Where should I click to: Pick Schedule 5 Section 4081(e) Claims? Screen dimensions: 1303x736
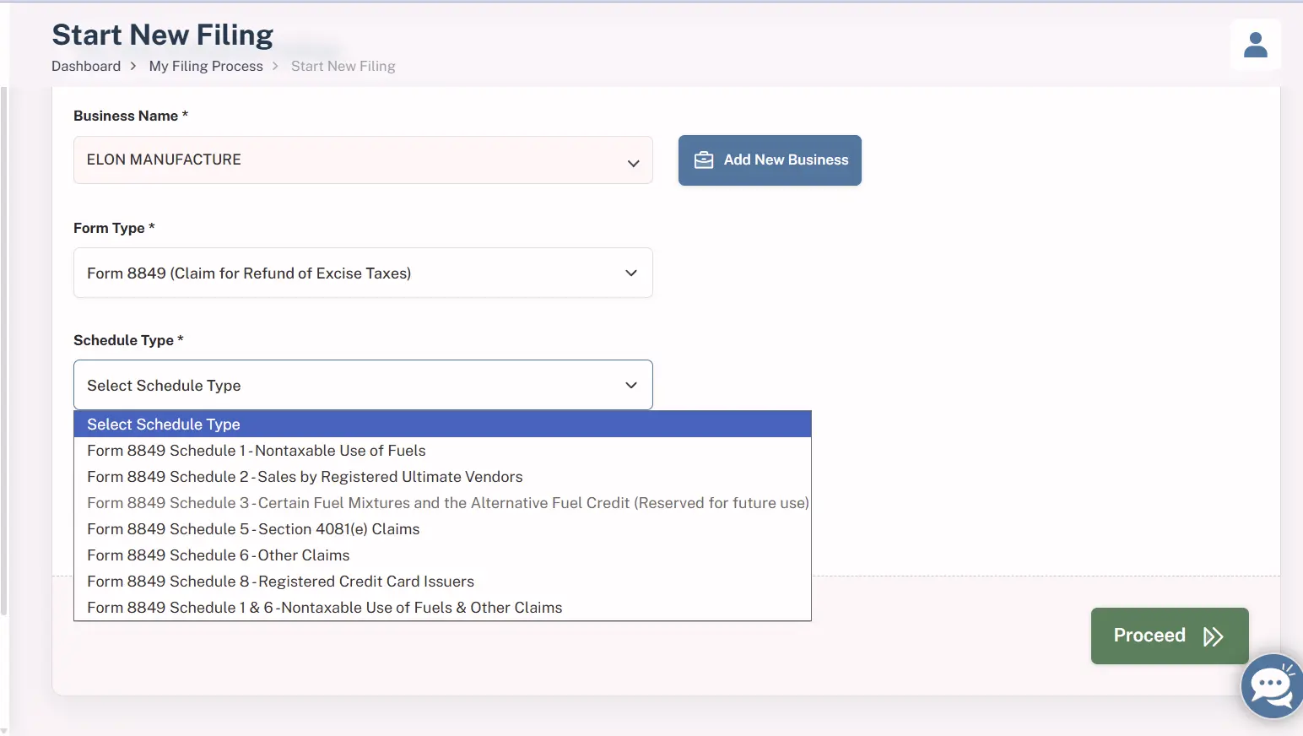[x=253, y=529]
